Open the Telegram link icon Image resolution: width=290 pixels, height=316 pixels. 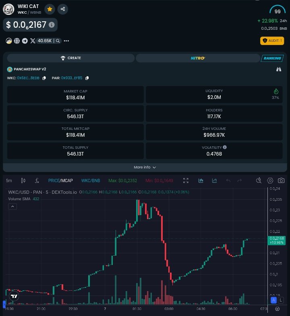pyautogui.click(x=25, y=41)
